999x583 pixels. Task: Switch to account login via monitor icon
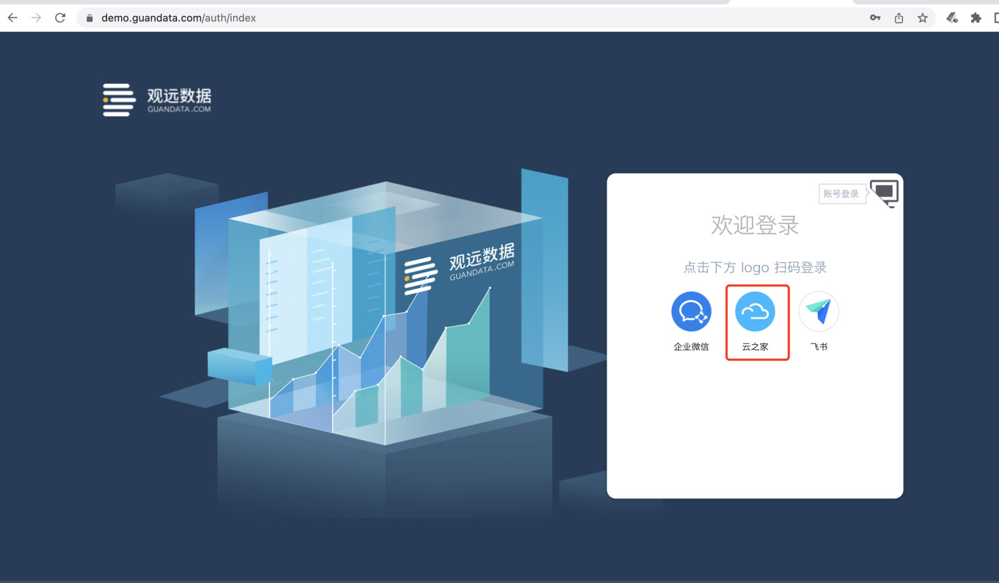pos(884,193)
